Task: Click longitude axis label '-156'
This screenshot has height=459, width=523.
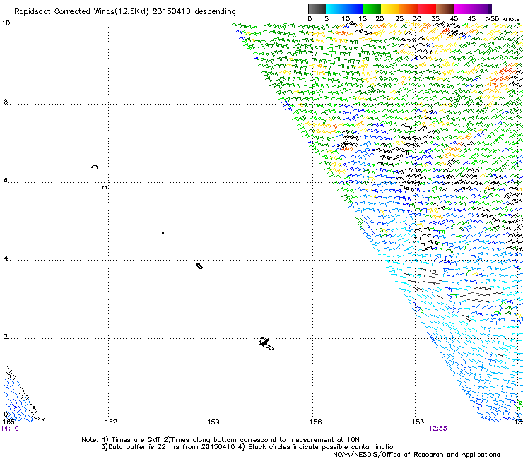Action: pyautogui.click(x=313, y=422)
